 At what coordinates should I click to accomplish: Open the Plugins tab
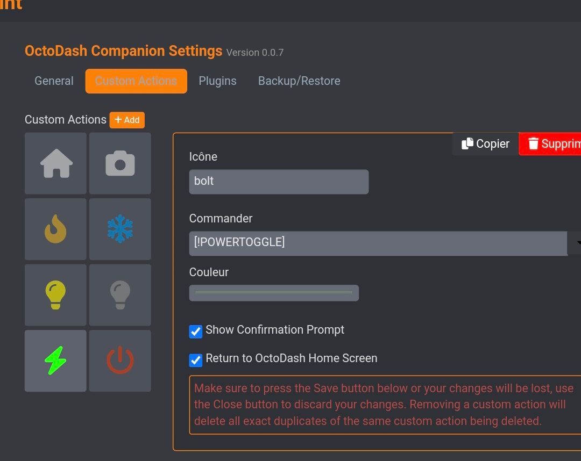point(217,81)
